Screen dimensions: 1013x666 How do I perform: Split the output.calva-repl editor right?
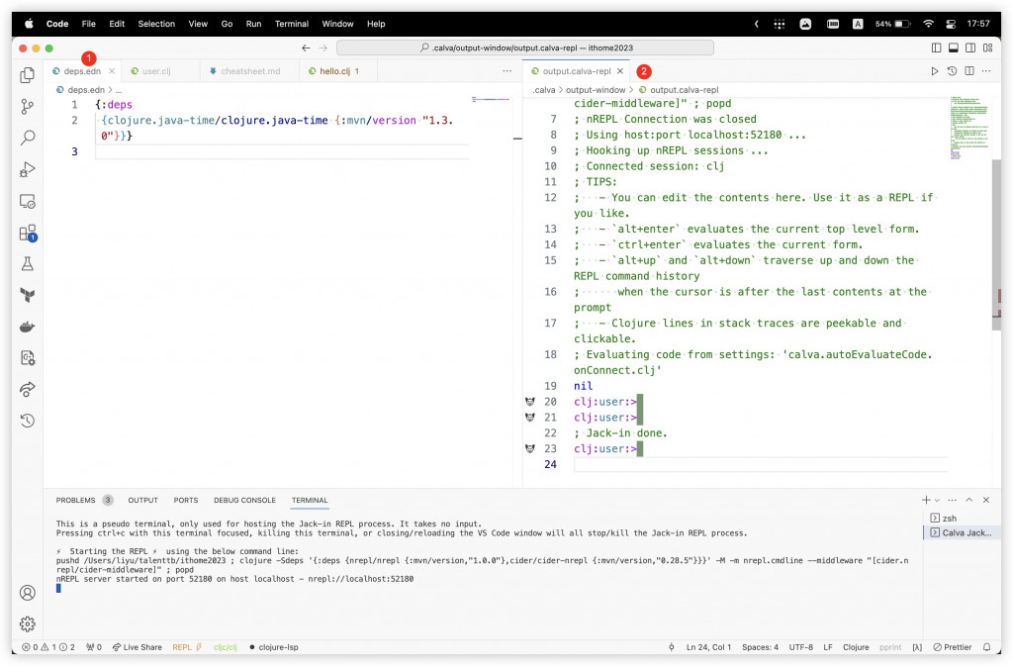pos(969,71)
